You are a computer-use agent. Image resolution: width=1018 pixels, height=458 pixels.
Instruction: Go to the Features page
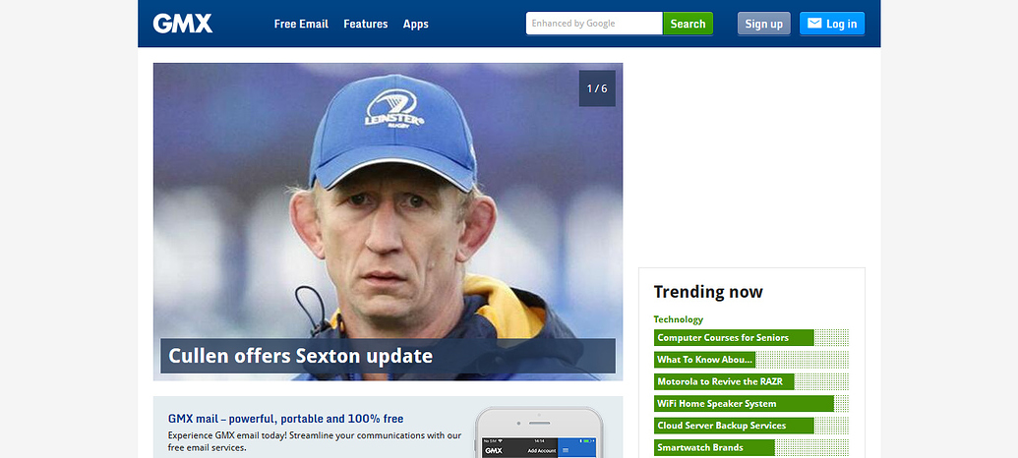click(366, 24)
